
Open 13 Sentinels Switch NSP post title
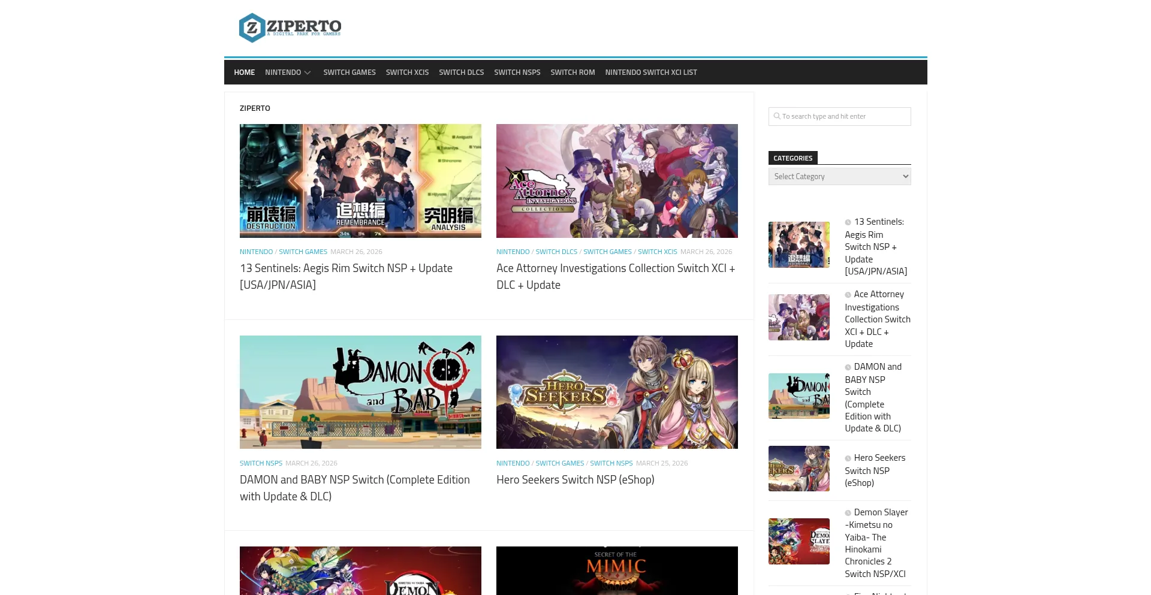tap(346, 277)
